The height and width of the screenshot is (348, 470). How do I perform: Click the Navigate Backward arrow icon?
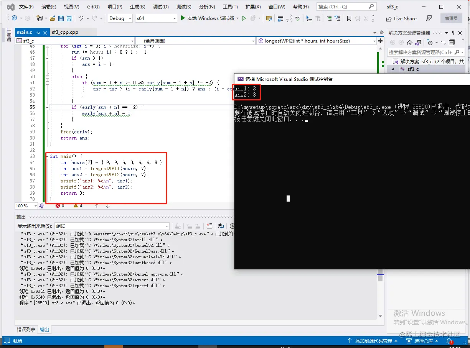(x=15, y=18)
